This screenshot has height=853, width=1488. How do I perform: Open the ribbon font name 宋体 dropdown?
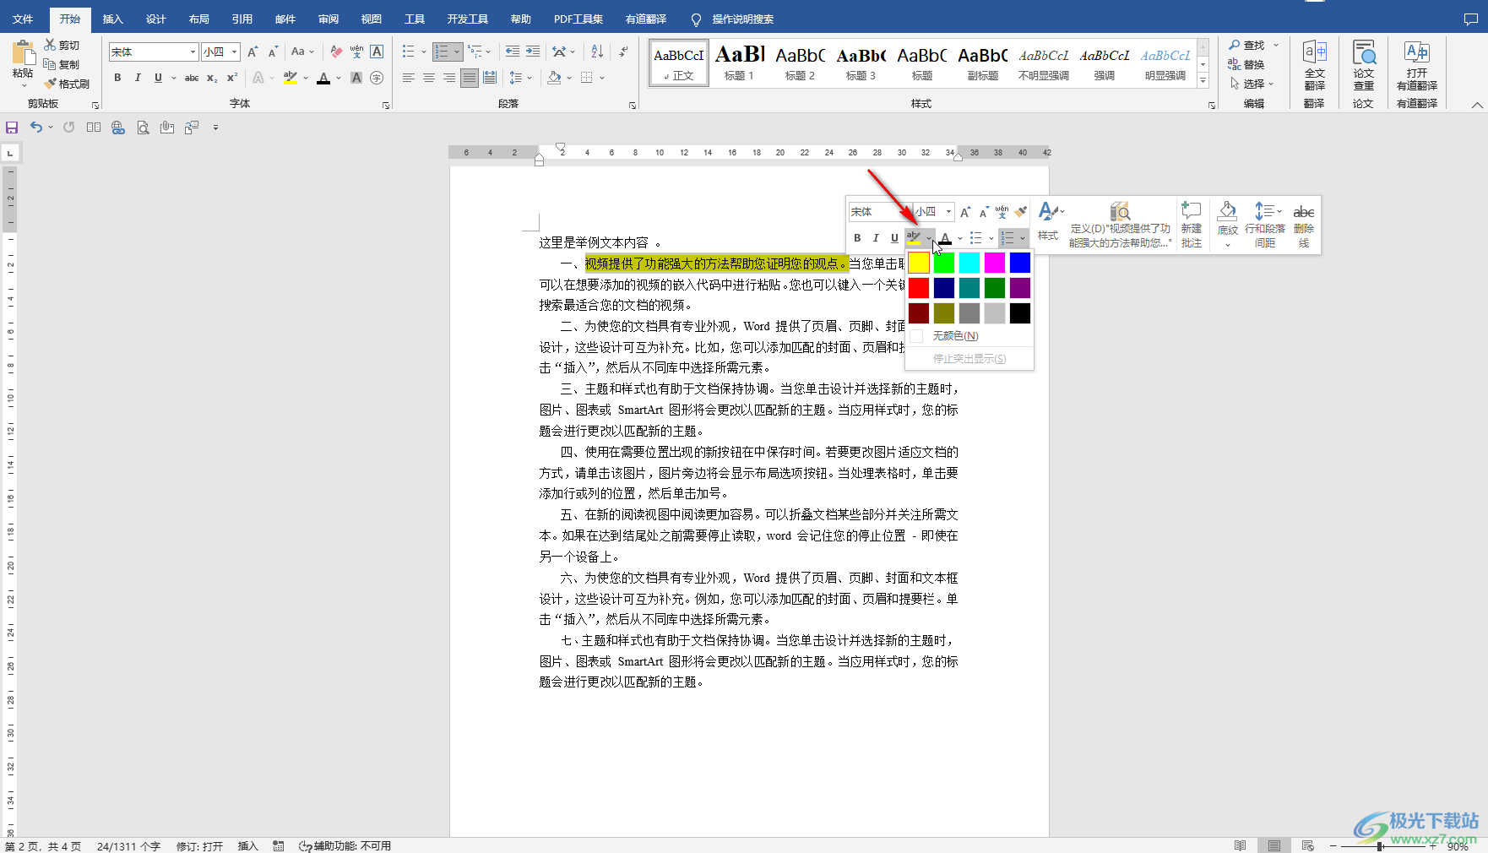193,52
